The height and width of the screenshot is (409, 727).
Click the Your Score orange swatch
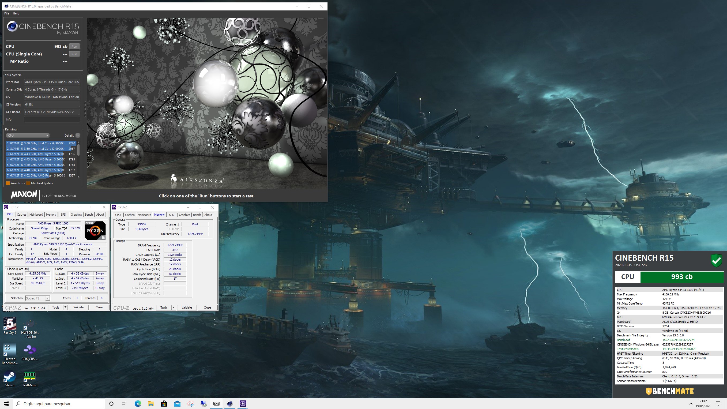pyautogui.click(x=8, y=183)
